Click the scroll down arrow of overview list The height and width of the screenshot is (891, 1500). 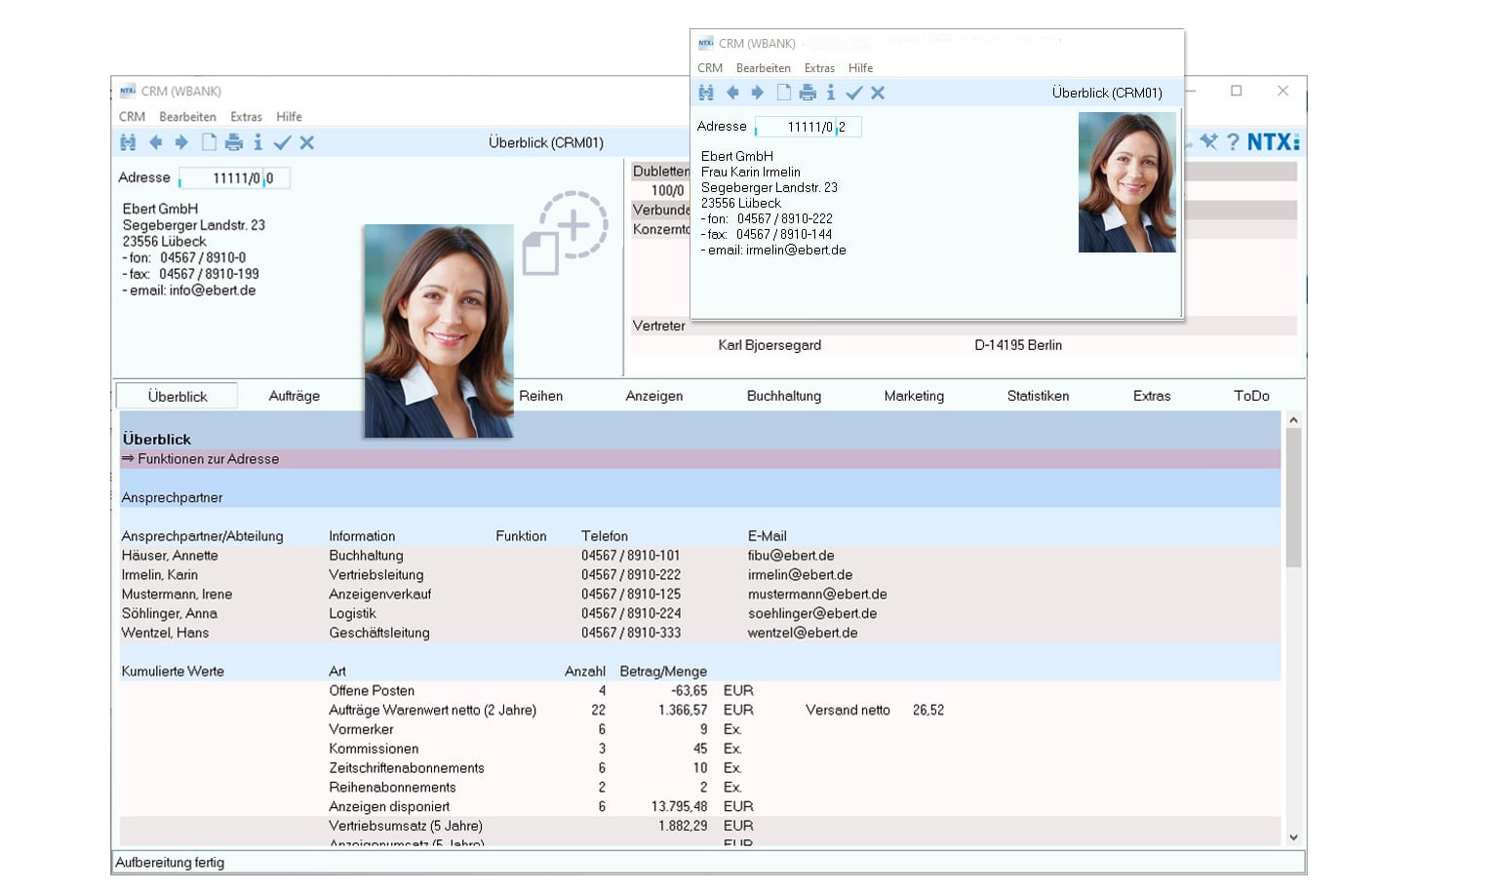click(x=1293, y=837)
